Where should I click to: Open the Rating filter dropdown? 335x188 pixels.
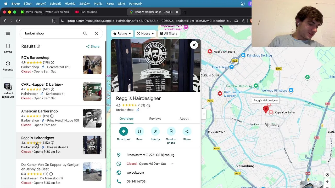click(122, 34)
